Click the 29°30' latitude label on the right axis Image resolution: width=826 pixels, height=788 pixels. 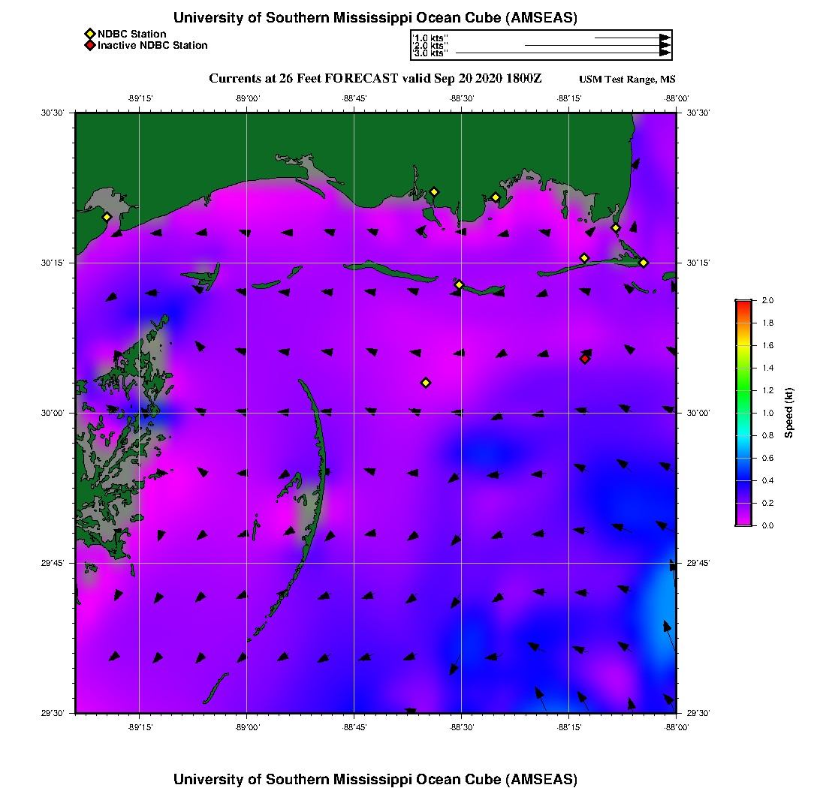click(x=698, y=713)
